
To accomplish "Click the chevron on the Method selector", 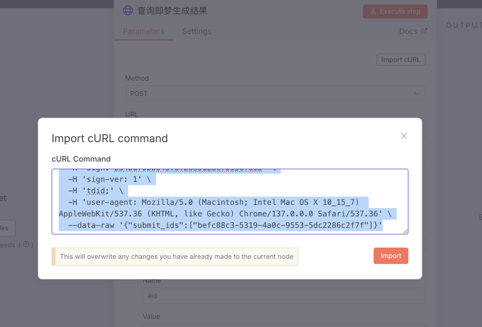I will (x=417, y=94).
